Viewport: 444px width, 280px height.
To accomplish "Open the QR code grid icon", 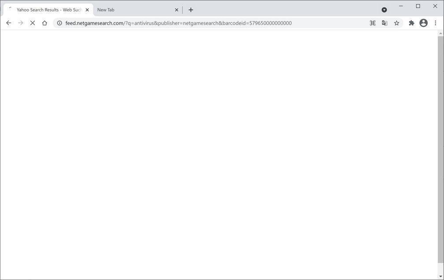I will coord(373,23).
